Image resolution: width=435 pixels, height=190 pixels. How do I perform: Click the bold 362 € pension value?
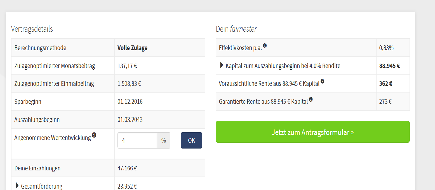[385, 84]
